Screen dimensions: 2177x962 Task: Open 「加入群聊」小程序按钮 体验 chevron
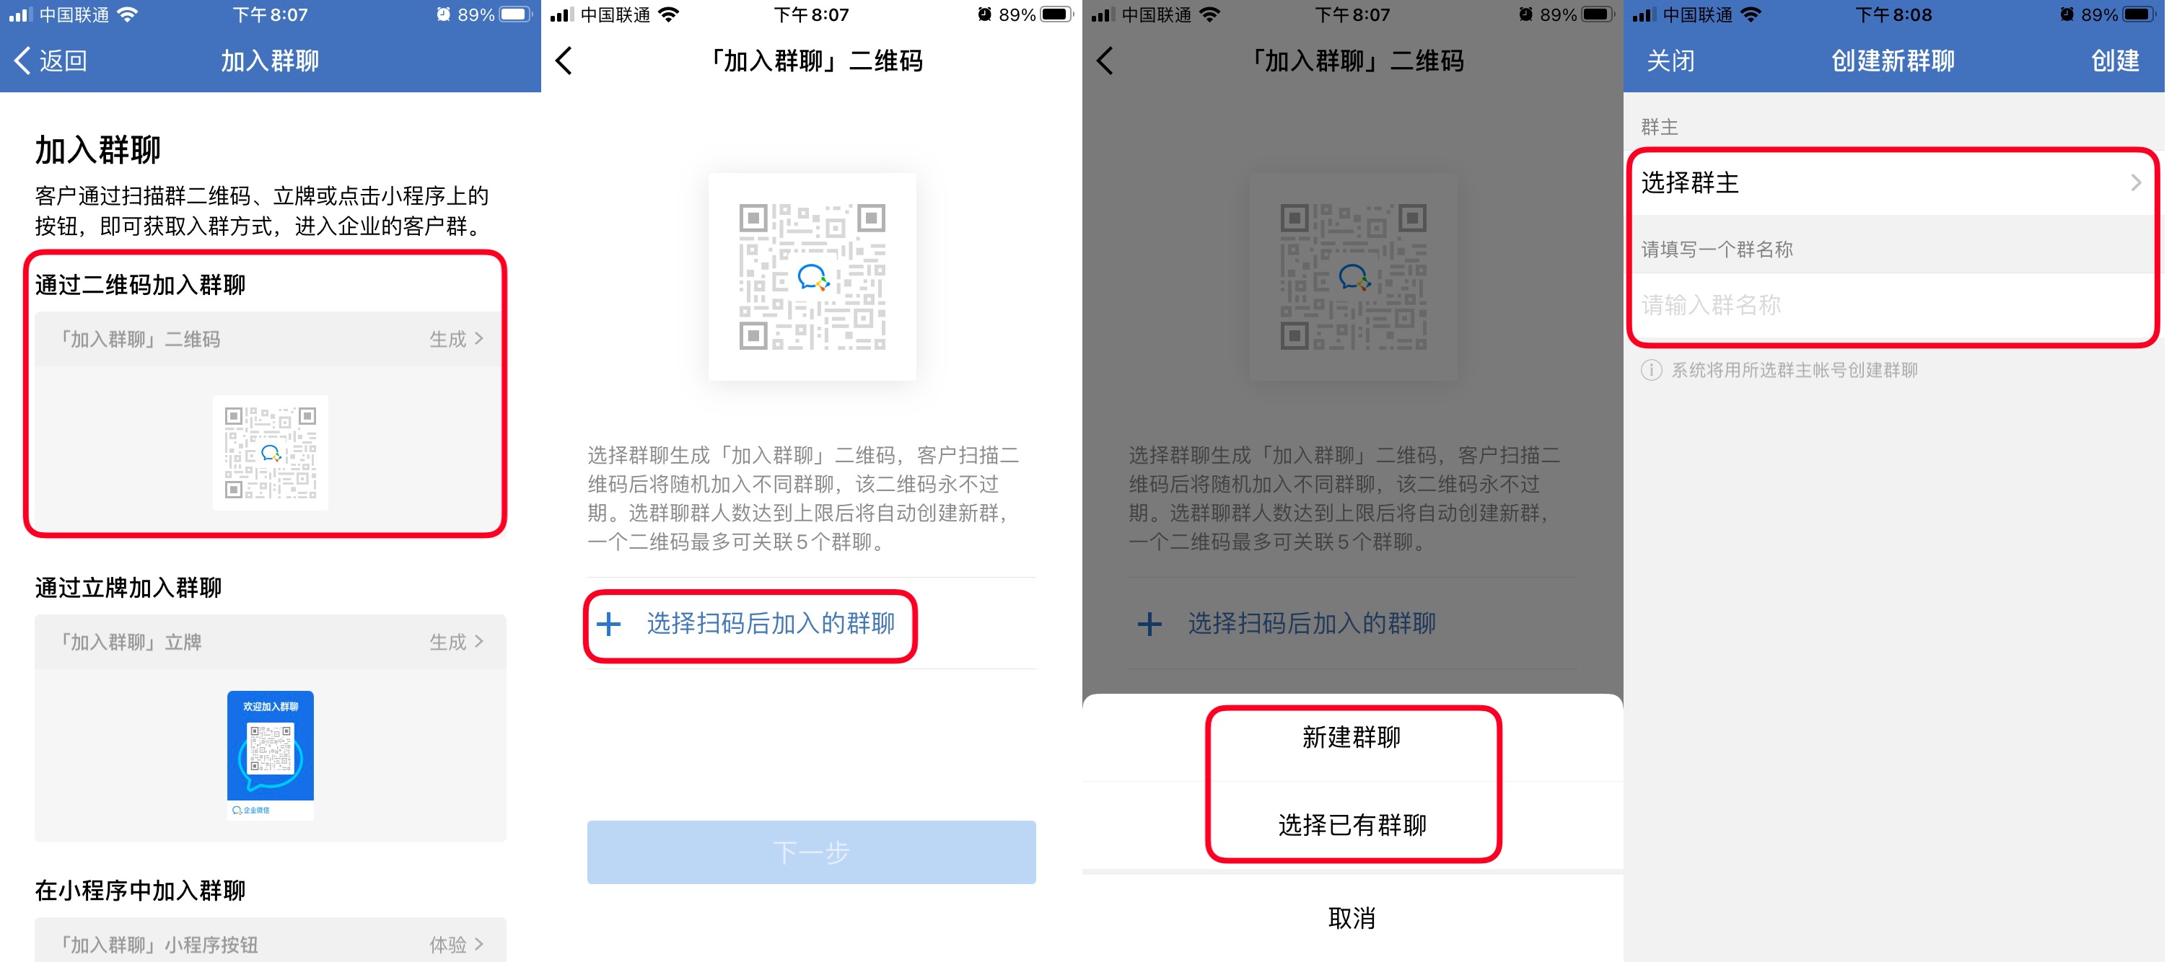tap(479, 944)
